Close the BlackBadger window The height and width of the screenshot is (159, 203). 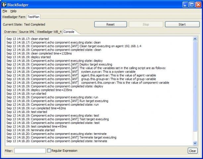coord(198,5)
